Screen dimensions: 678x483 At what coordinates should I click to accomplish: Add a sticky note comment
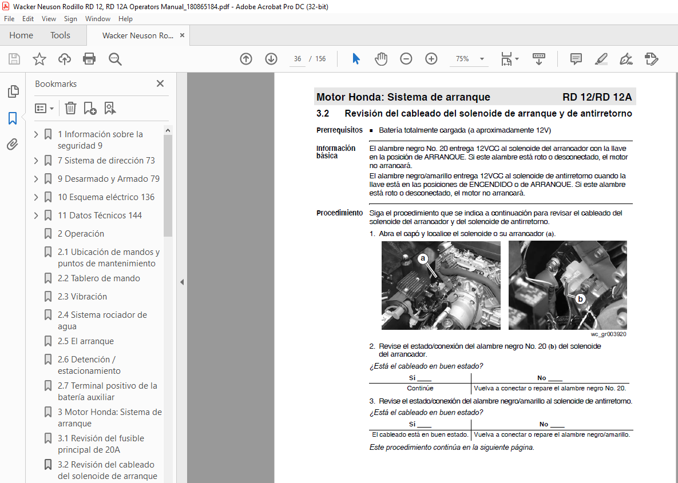coord(576,59)
